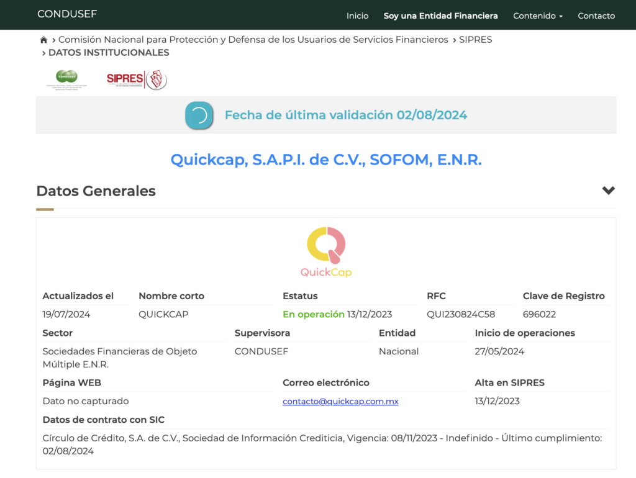636x478 pixels.
Task: Collapse the Datos Generales section chevron
Action: pyautogui.click(x=608, y=191)
